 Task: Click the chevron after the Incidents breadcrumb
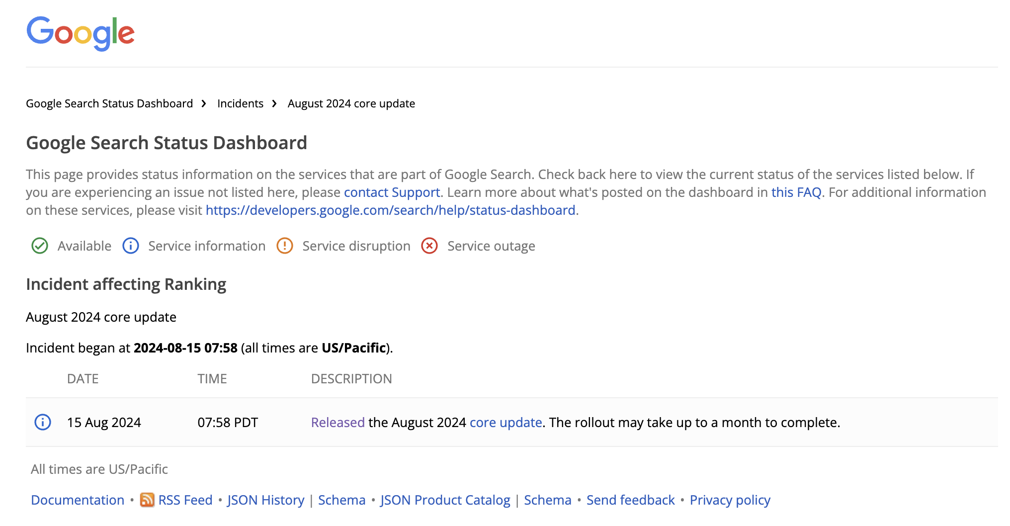click(274, 103)
